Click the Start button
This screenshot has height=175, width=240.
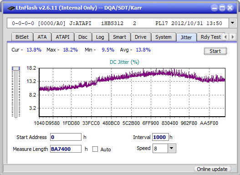pos(215,51)
